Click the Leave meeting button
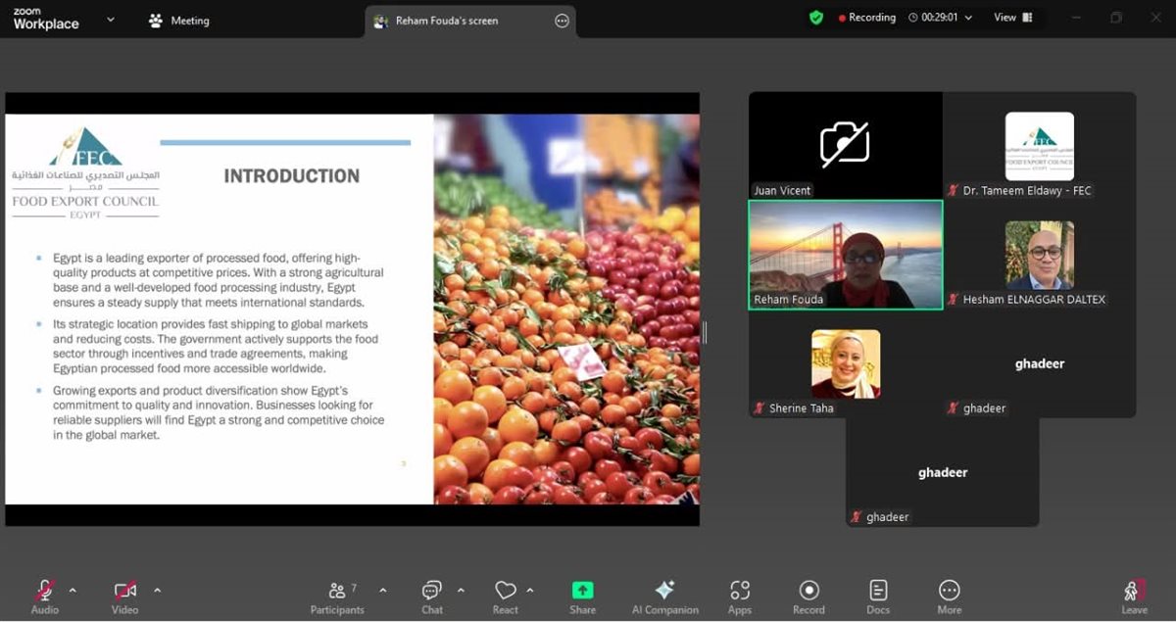 pyautogui.click(x=1134, y=596)
